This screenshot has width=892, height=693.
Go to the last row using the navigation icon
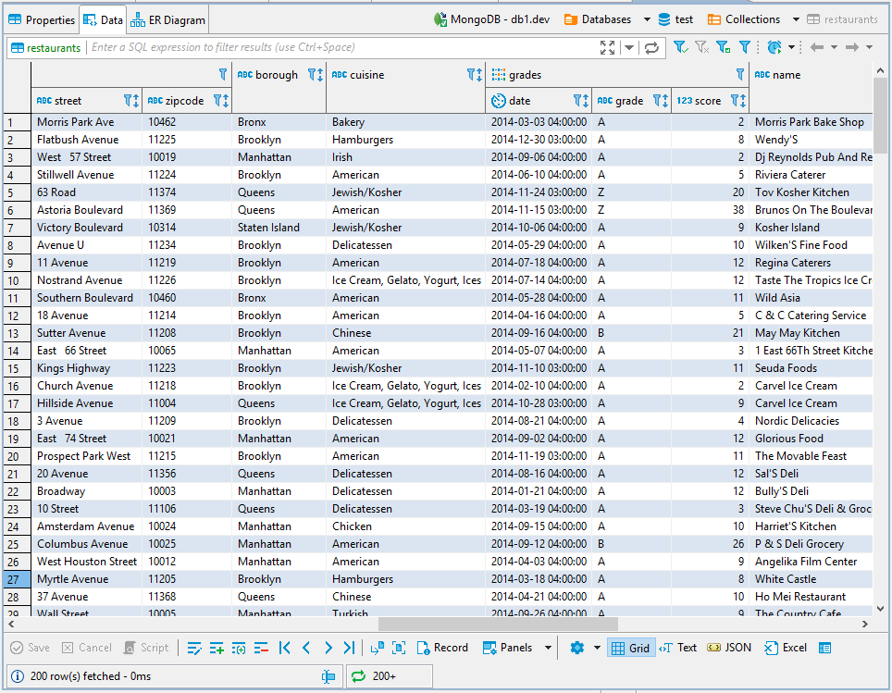click(349, 648)
